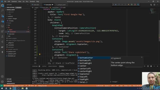Open the File menu
Viewport: 160px width, 90px height.
click(5, 1)
